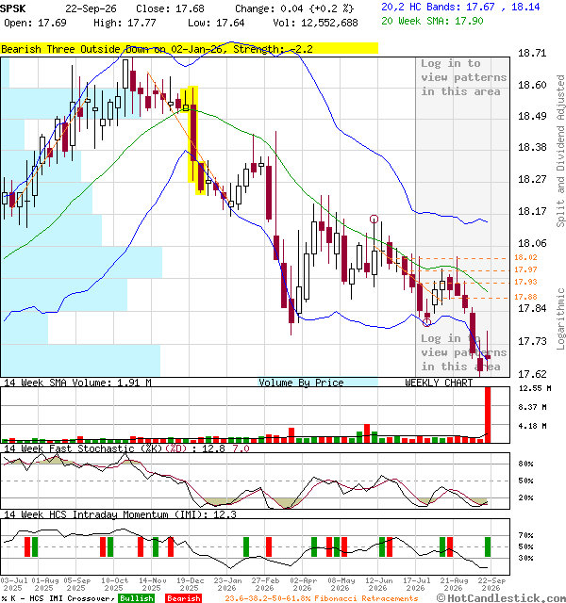The width and height of the screenshot is (566, 603).
Task: Click the 18.02 Fibonacci level label
Action: 525,257
